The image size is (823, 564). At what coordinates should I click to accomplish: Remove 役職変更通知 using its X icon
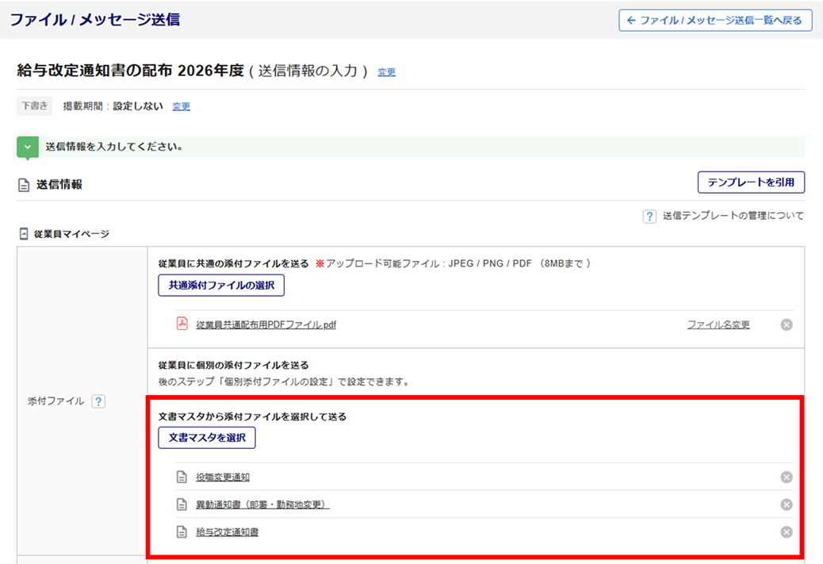point(786,477)
